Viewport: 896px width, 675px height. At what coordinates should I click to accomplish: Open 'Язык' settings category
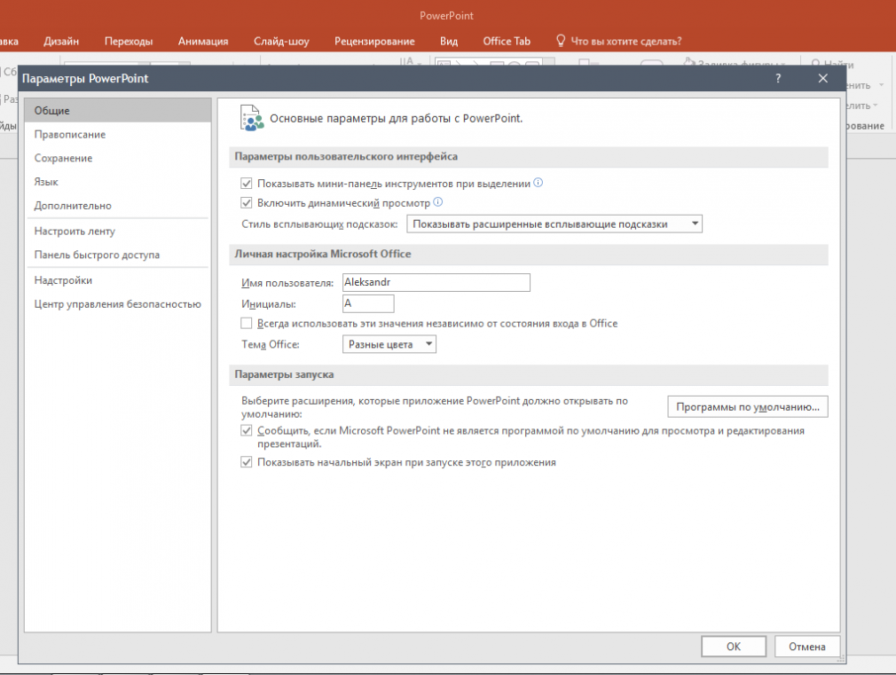pos(118,182)
